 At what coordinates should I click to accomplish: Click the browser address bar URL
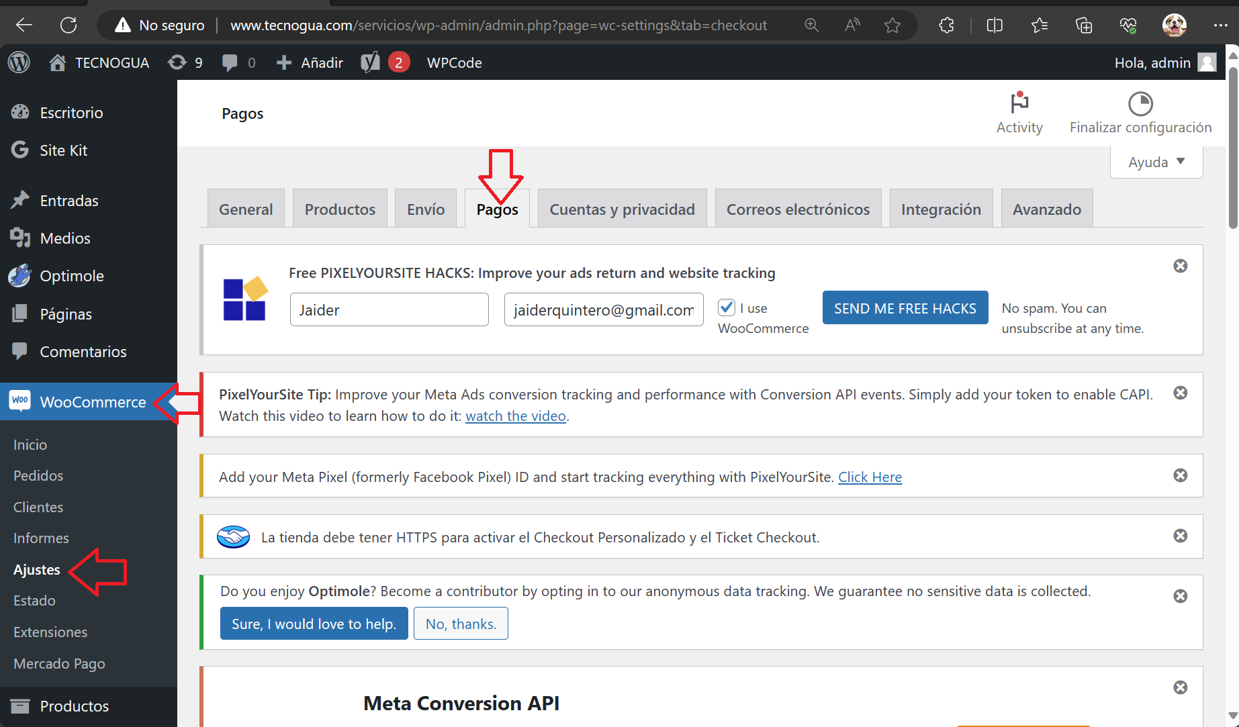click(498, 26)
